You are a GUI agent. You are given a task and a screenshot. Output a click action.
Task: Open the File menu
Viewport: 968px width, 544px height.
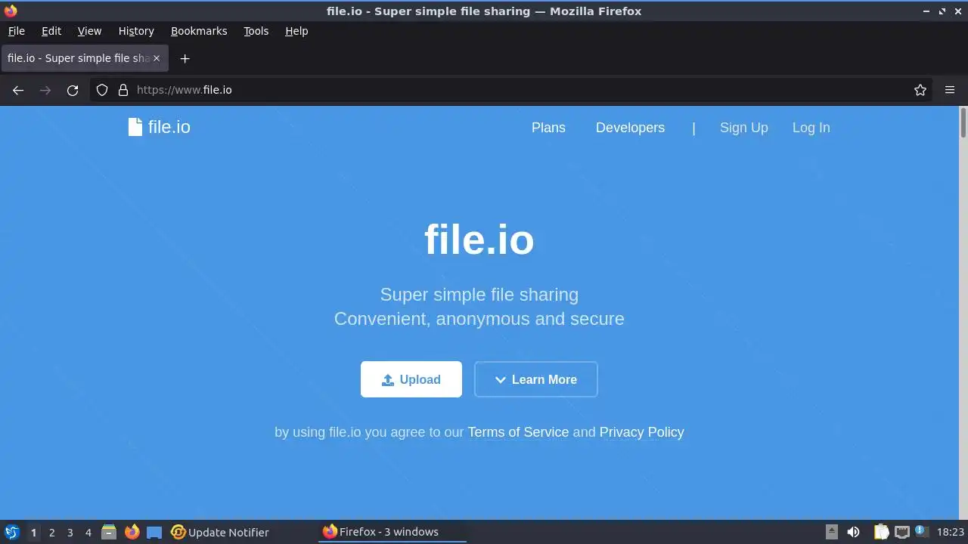[16, 31]
